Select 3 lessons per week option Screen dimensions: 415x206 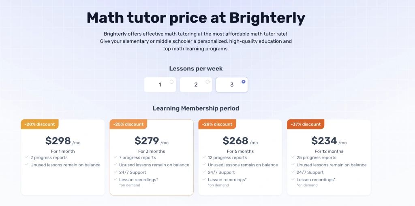point(232,85)
